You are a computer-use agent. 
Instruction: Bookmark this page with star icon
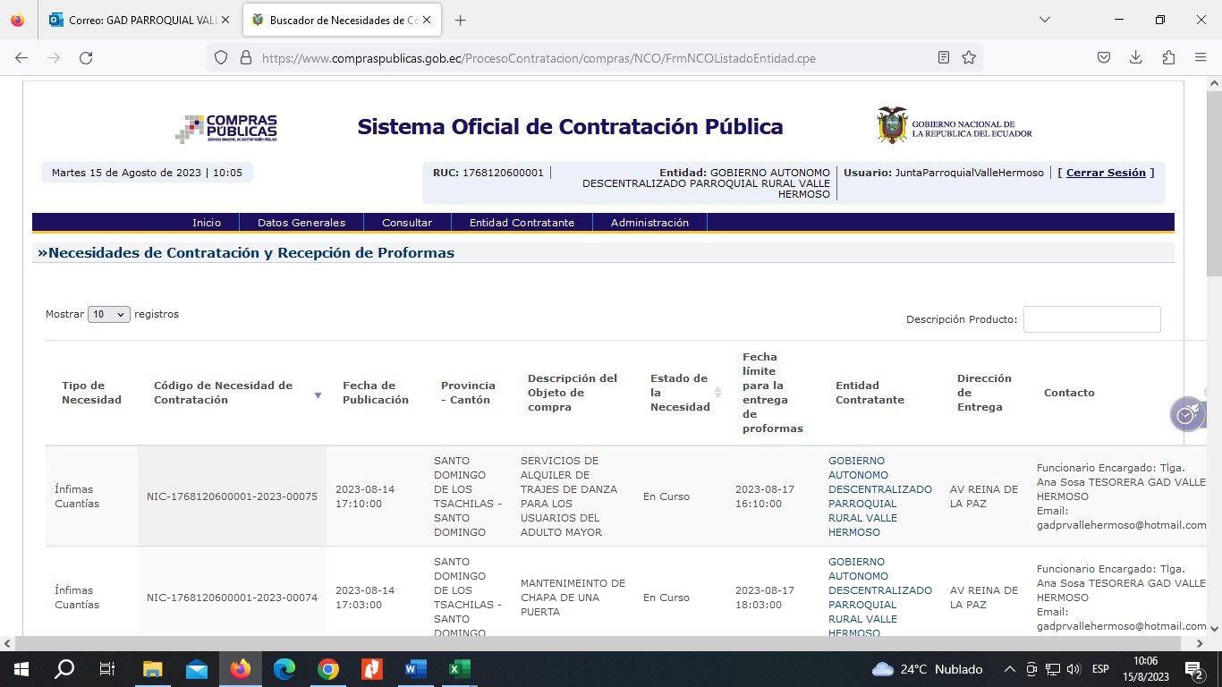(x=969, y=57)
